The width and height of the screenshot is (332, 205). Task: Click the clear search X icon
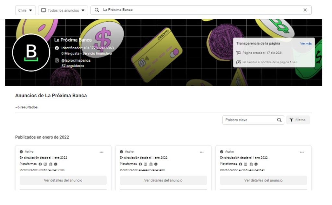[x=305, y=10]
